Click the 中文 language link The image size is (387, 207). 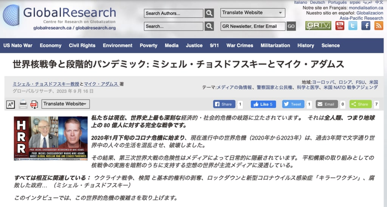point(379,2)
